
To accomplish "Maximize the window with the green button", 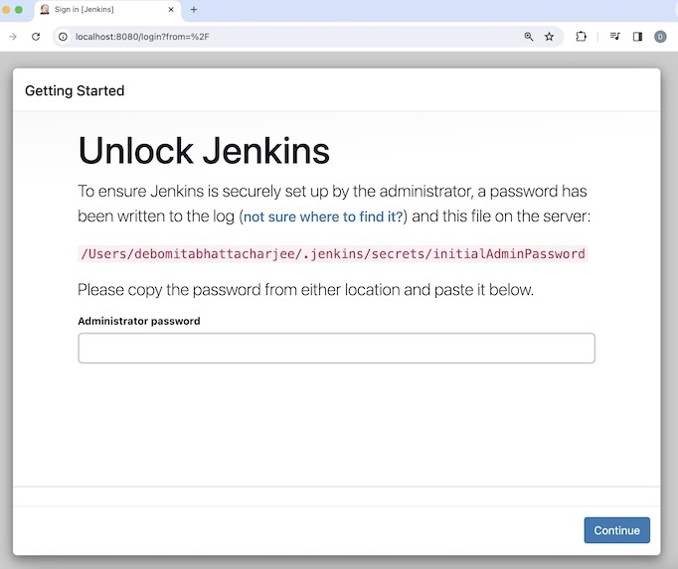I will [x=19, y=10].
